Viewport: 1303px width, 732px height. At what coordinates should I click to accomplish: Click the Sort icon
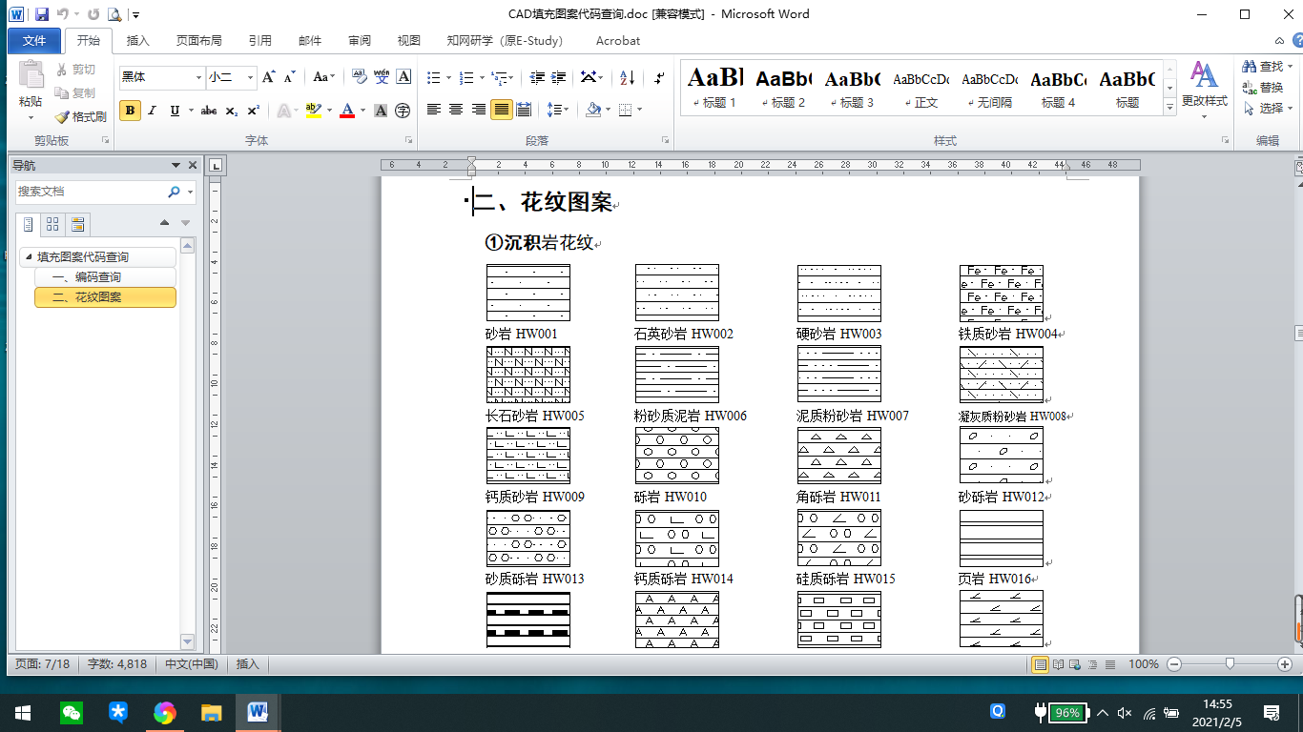click(x=627, y=77)
